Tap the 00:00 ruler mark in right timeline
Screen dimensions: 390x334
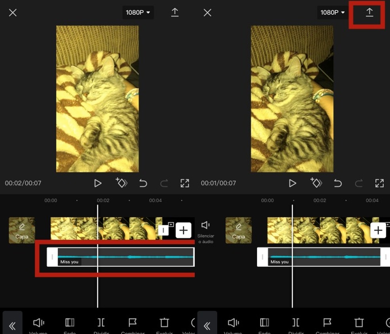coord(268,200)
